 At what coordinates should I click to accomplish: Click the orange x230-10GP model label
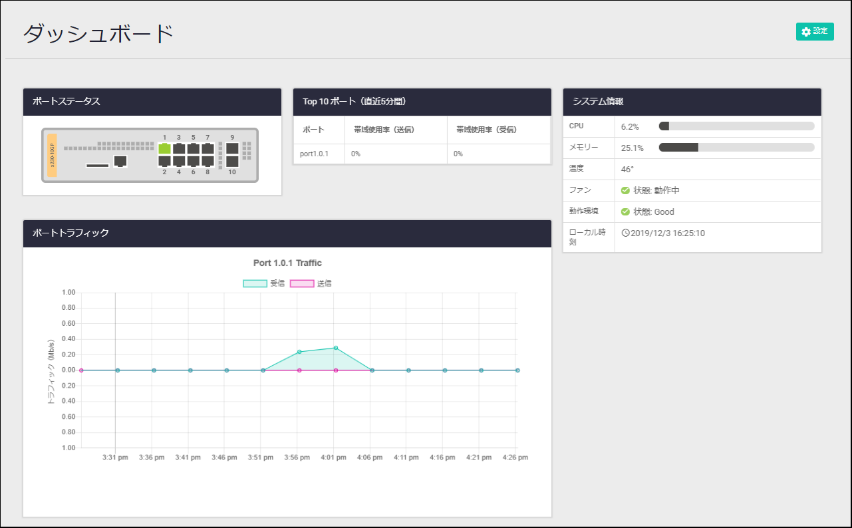53,155
